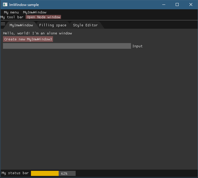
Task: Switch to the Filling space tab
Action: click(x=53, y=25)
